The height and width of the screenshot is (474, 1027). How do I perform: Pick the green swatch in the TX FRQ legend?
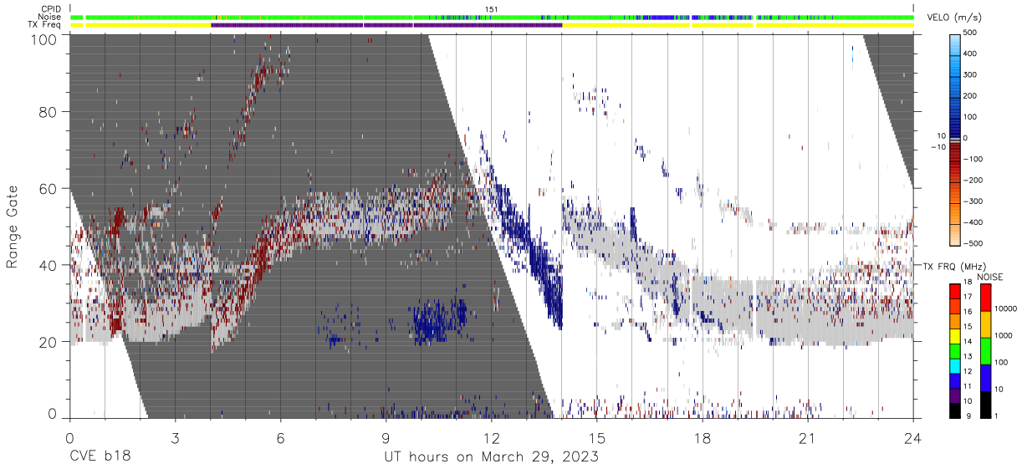[956, 350]
